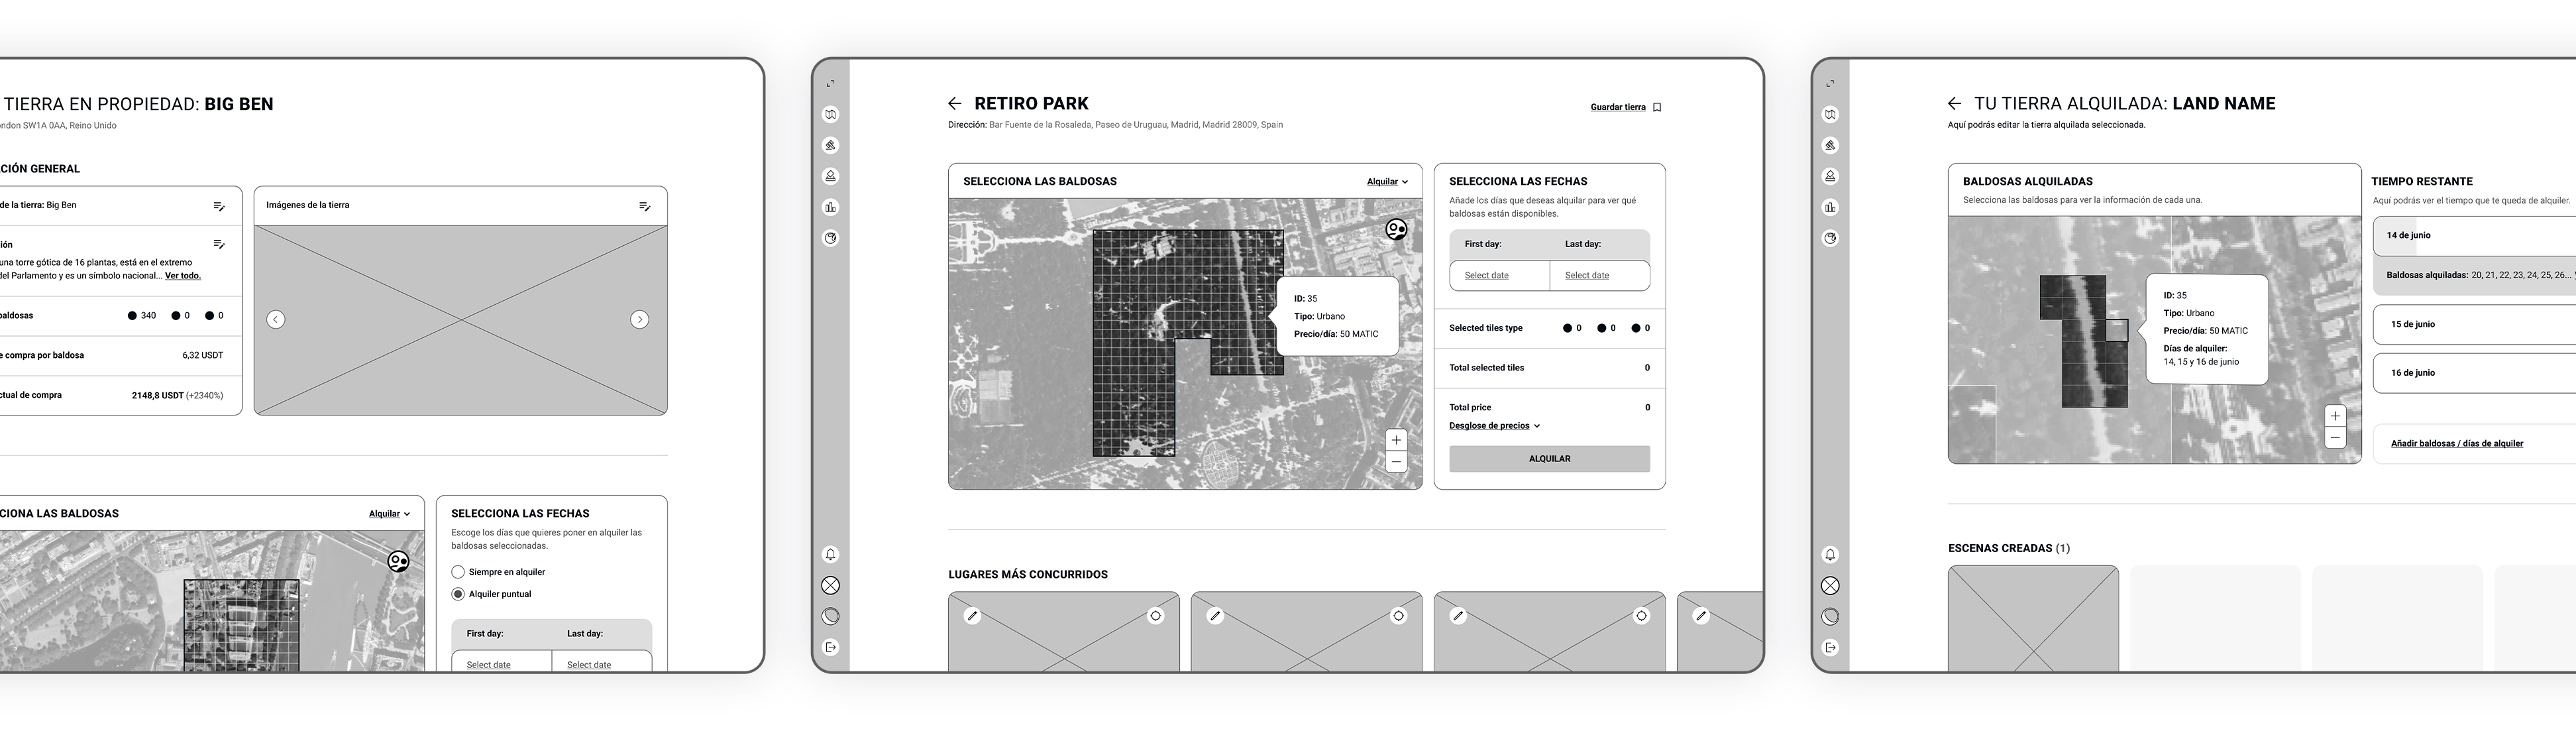Select the 'Alquiler puntual' radio option

(x=458, y=594)
